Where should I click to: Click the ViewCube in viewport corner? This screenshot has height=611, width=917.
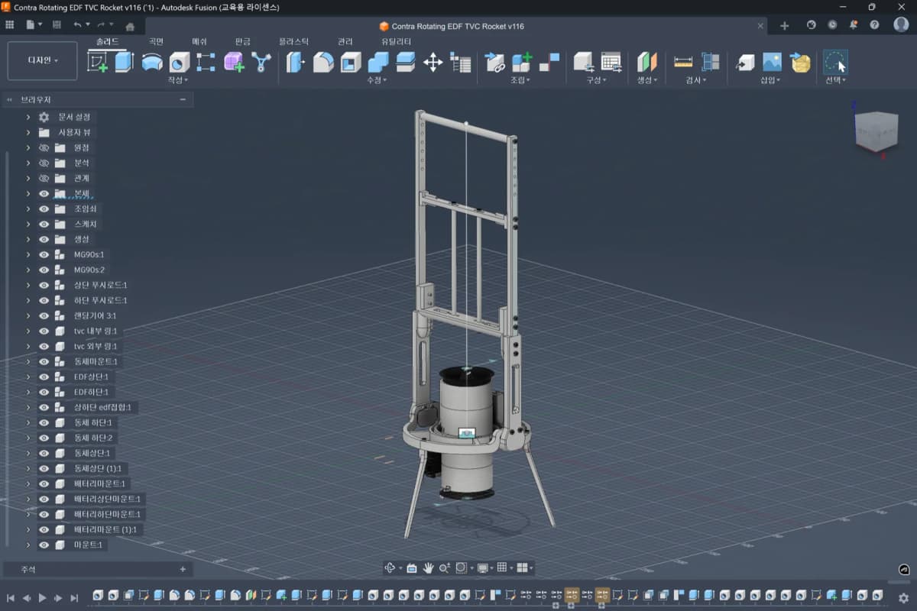pos(876,131)
